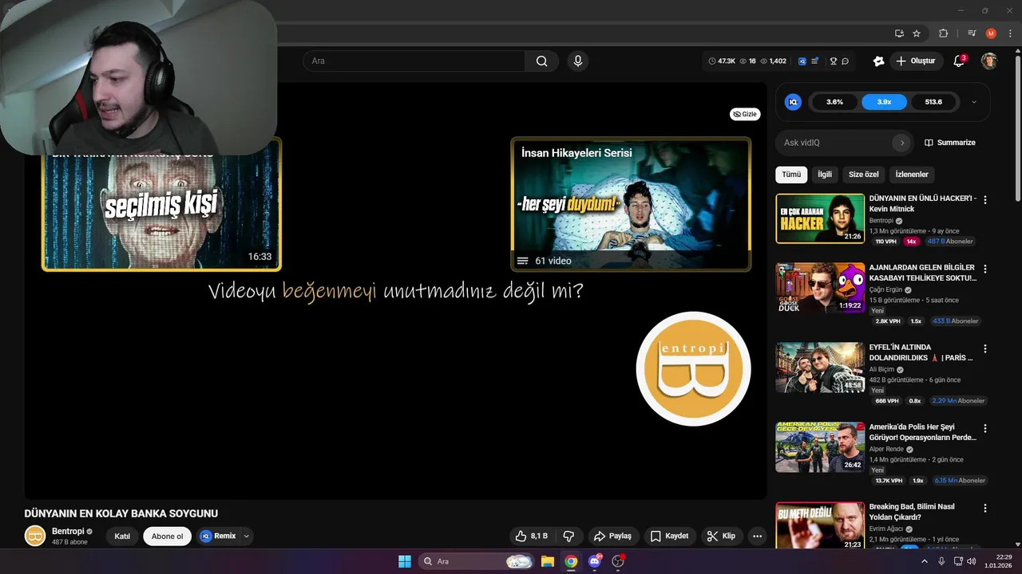The width and height of the screenshot is (1022, 574).
Task: Select the 3.6% metric pill
Action: (x=834, y=102)
